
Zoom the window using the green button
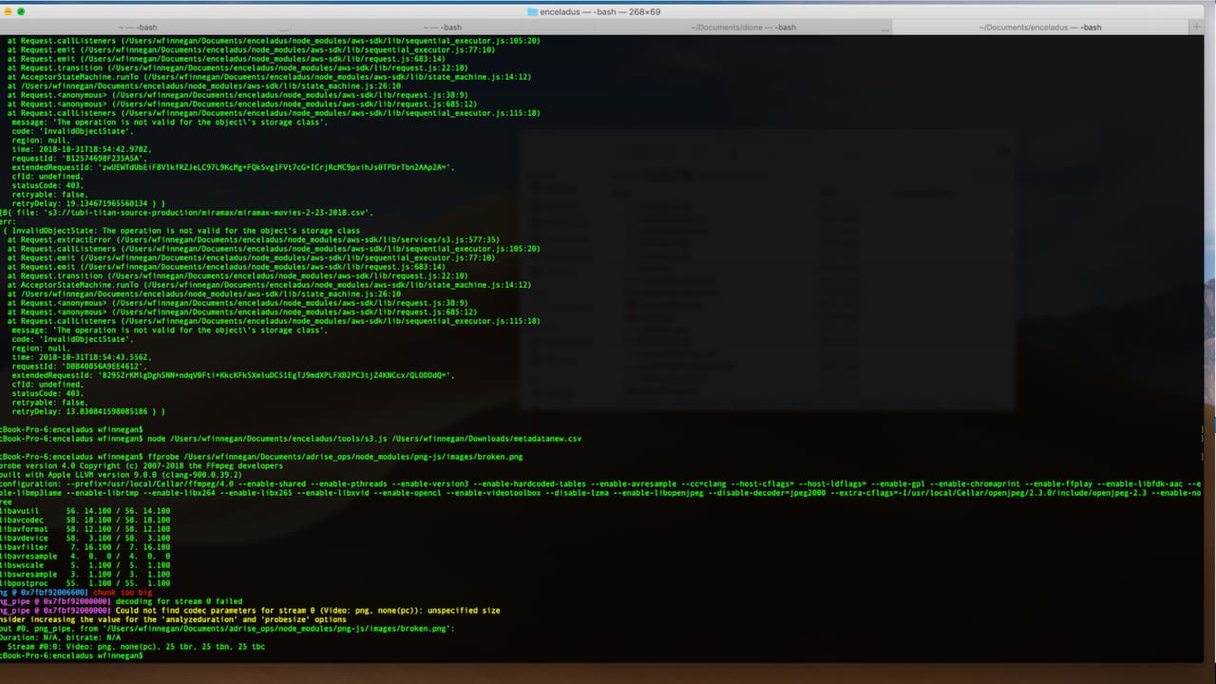[x=21, y=11]
